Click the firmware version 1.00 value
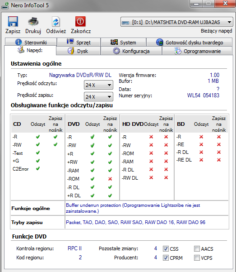Screen dimensions: 236x272 click(x=214, y=75)
